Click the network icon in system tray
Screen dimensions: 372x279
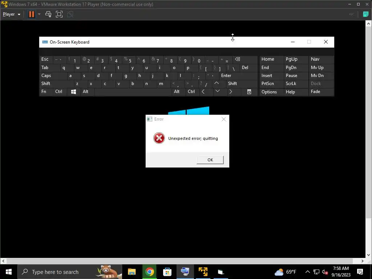[316, 272]
